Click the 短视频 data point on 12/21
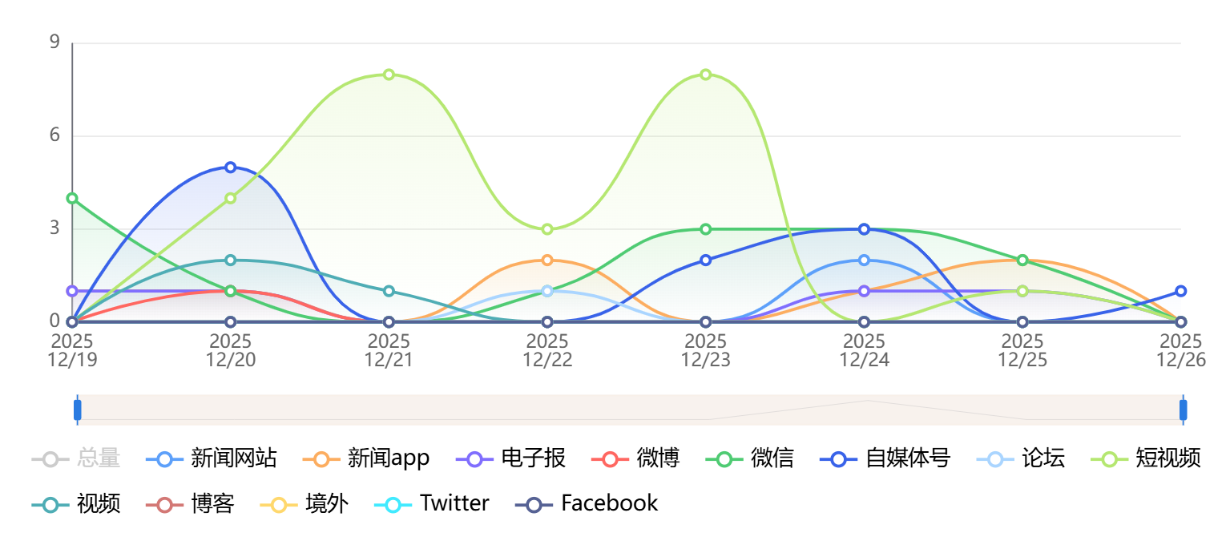Image resolution: width=1230 pixels, height=545 pixels. (x=389, y=75)
